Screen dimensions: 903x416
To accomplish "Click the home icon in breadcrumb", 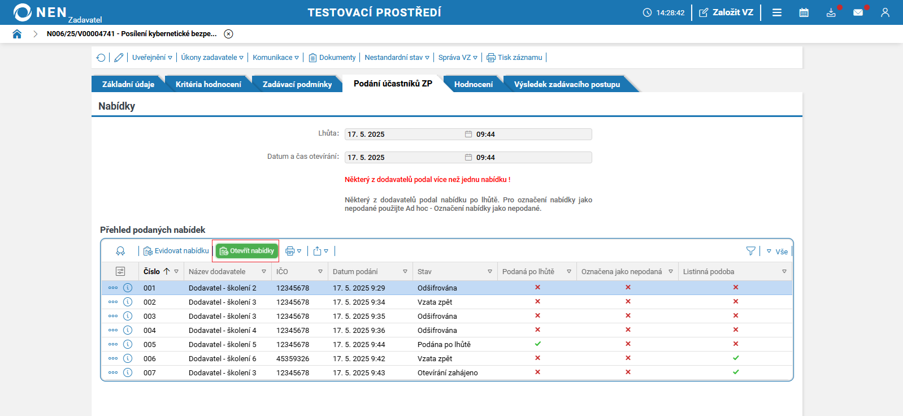I will click(x=17, y=34).
